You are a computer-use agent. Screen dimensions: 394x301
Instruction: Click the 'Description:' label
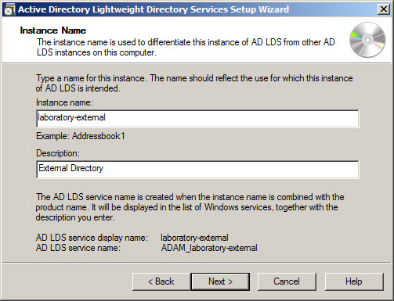pyautogui.click(x=58, y=153)
